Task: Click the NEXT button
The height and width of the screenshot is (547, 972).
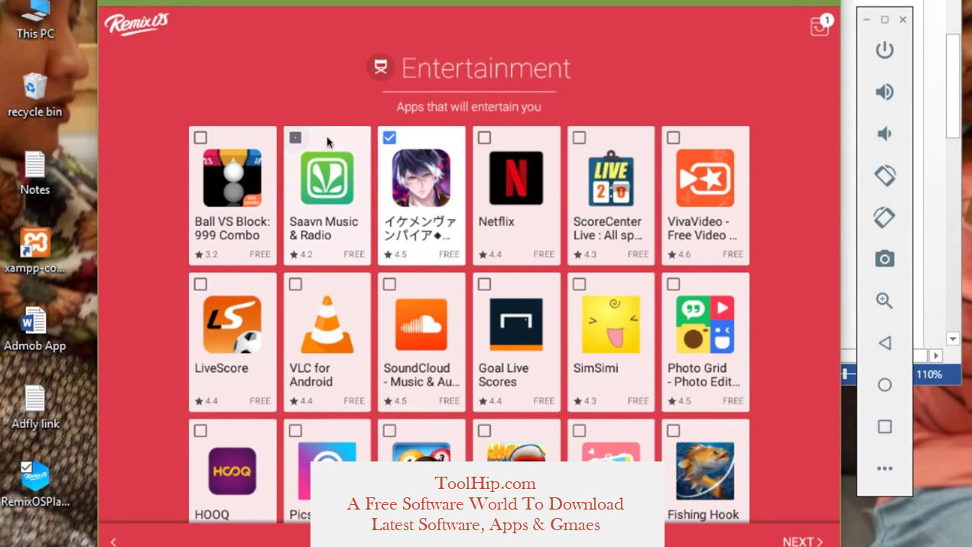Action: click(802, 541)
